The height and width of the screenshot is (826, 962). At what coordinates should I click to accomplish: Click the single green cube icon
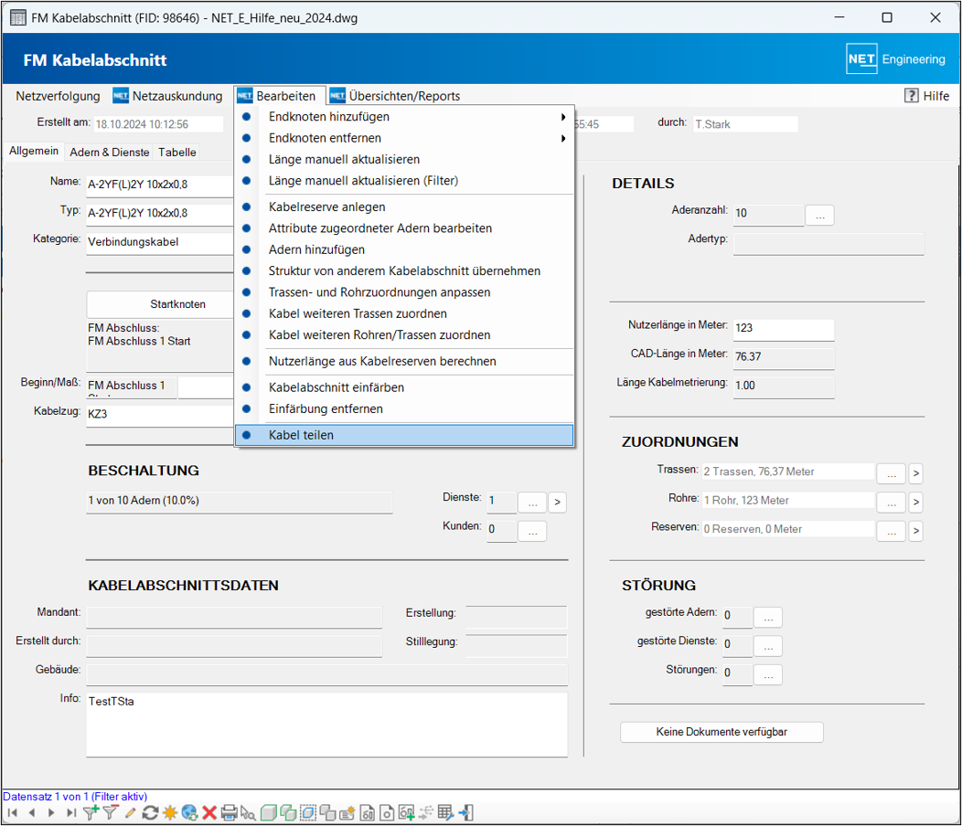pos(268,813)
